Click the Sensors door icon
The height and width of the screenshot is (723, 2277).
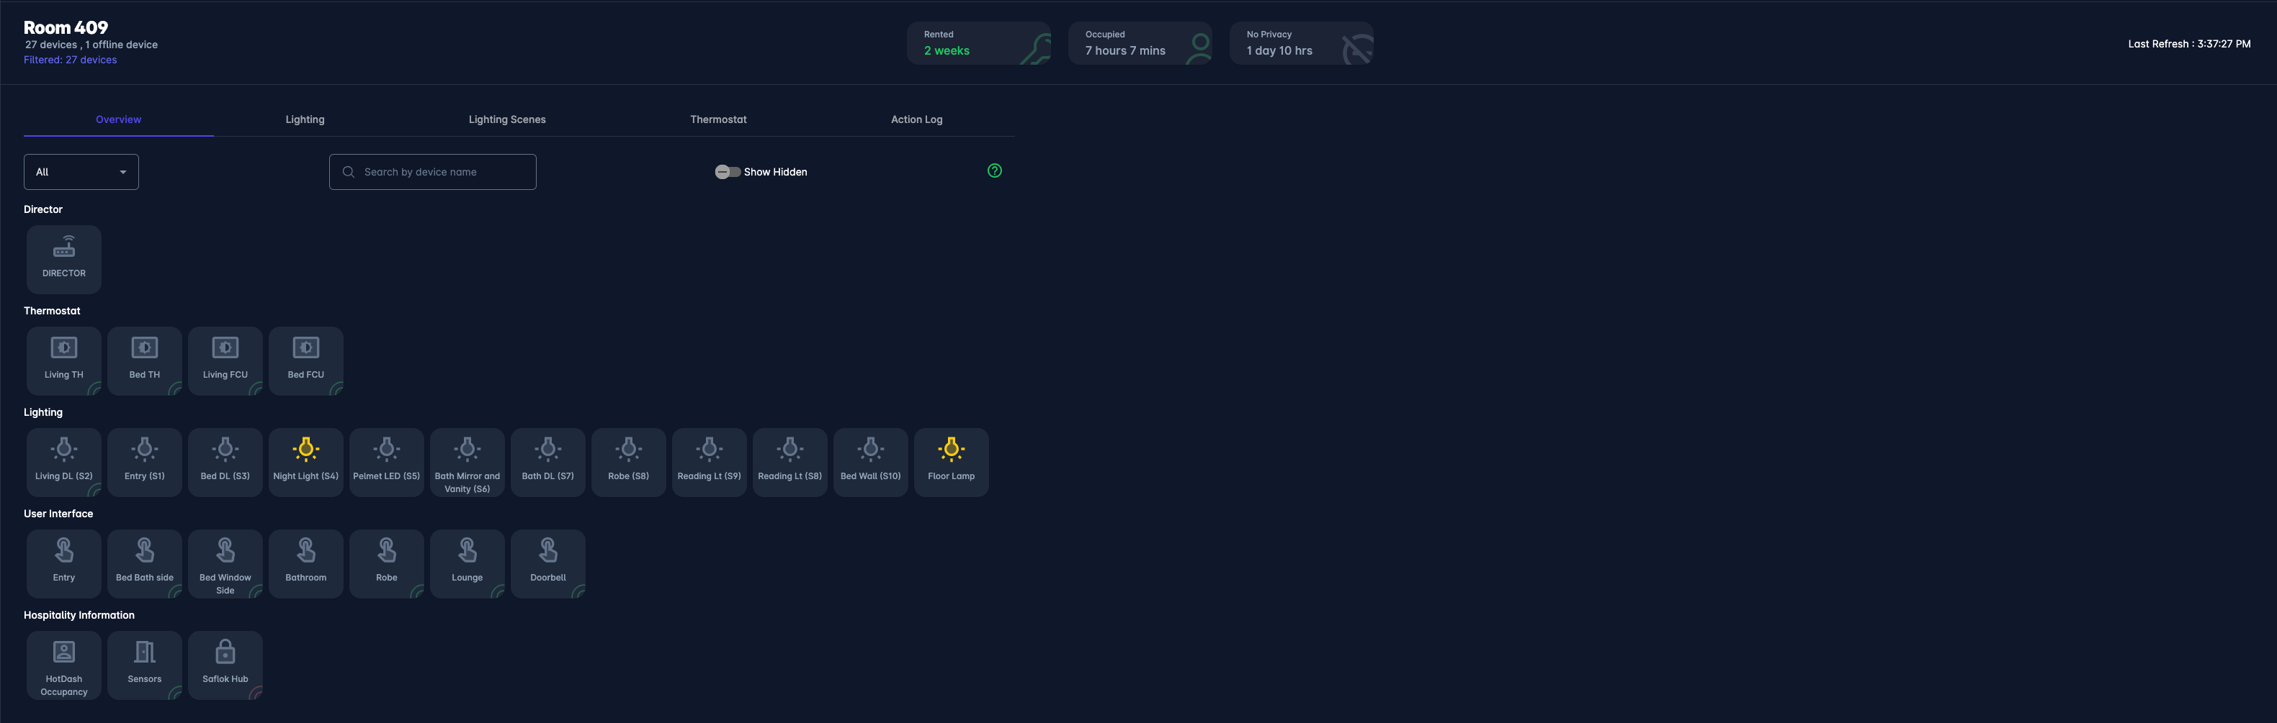click(x=144, y=652)
